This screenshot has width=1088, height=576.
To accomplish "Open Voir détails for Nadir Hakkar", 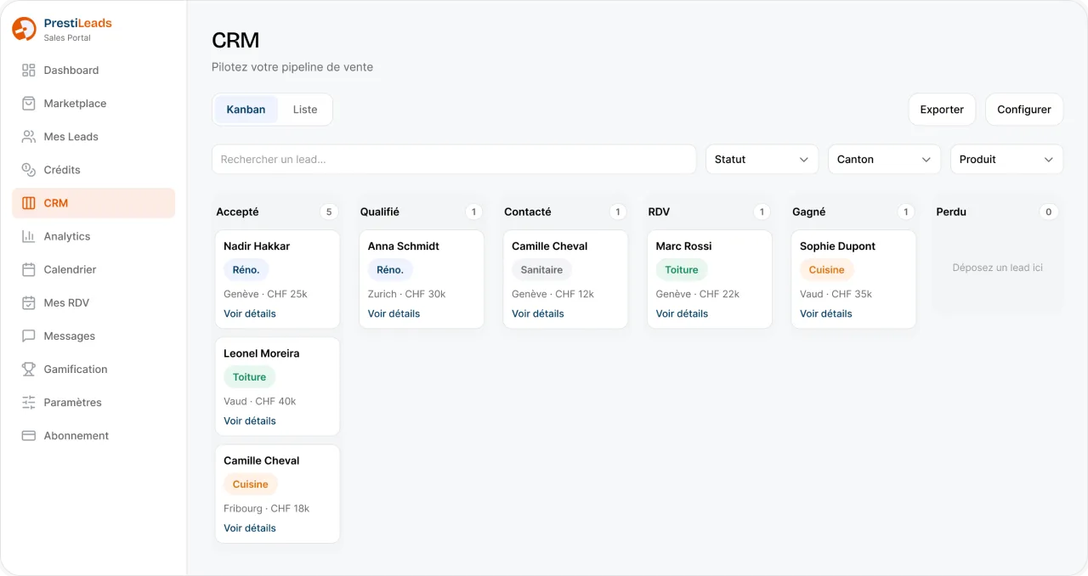I will (250, 313).
